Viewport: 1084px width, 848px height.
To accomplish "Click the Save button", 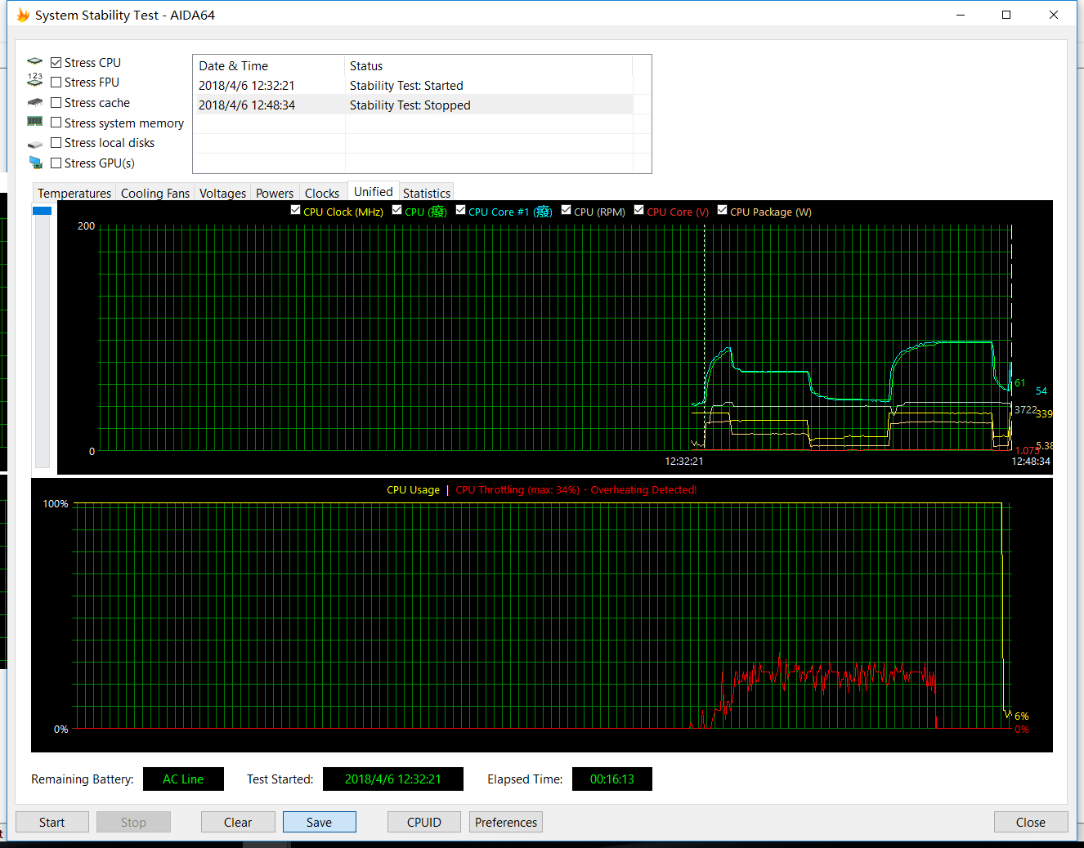I will point(320,822).
